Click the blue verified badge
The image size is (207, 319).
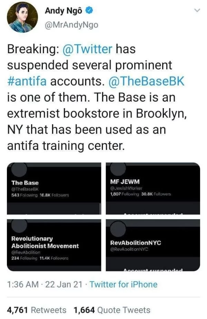(x=89, y=11)
